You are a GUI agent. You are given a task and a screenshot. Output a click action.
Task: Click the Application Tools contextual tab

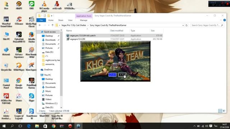tap(84, 16)
